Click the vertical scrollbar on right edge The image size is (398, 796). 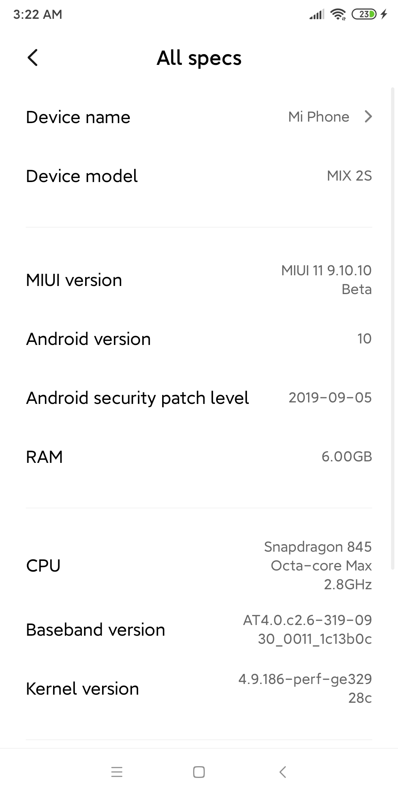pos(393,328)
